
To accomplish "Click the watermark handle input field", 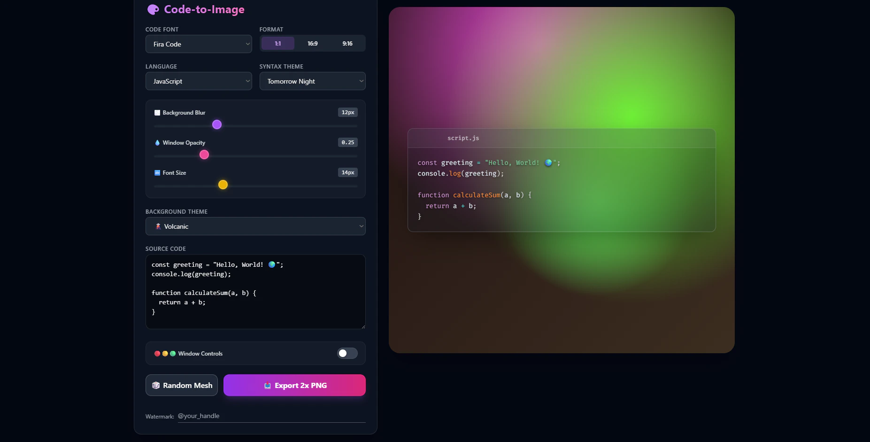I will pos(271,416).
